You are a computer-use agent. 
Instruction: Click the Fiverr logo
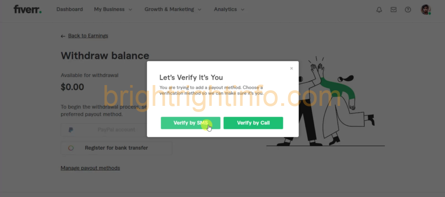point(27,10)
